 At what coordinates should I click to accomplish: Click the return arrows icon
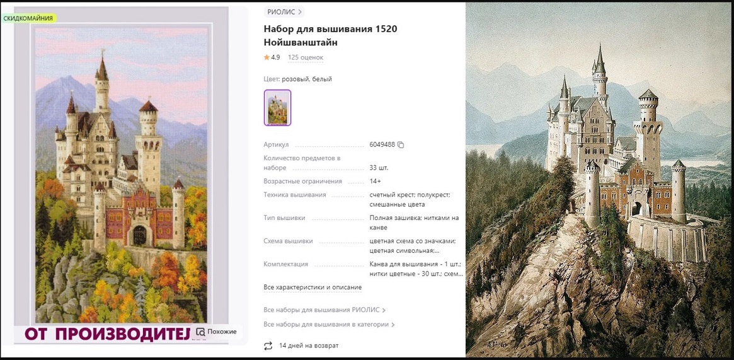click(268, 346)
